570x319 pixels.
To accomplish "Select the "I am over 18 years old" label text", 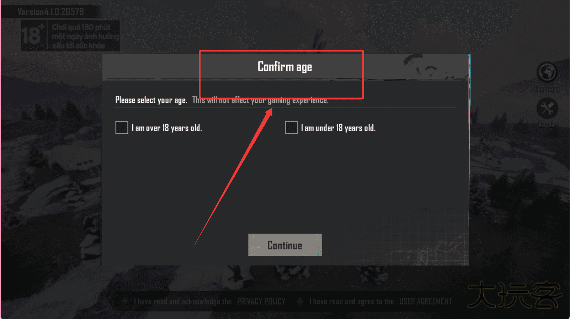I will tap(167, 128).
